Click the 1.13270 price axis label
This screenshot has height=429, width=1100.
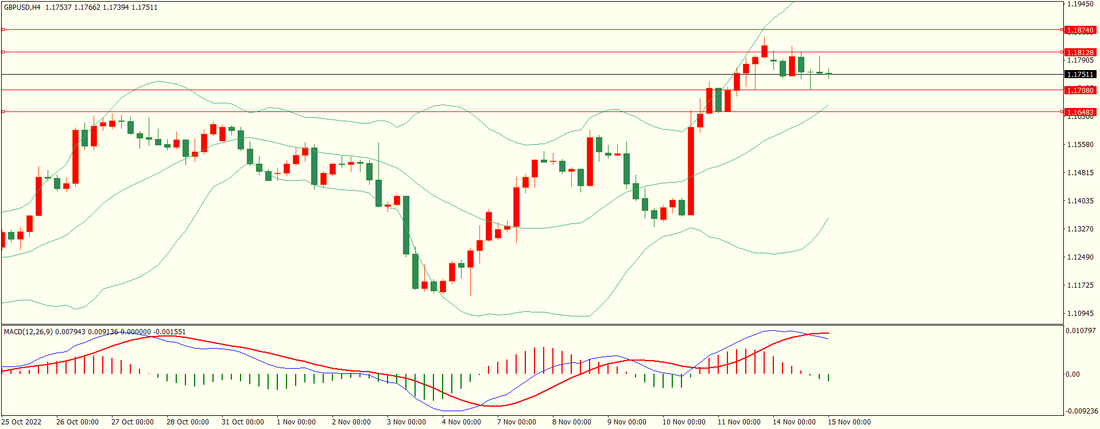1080,229
